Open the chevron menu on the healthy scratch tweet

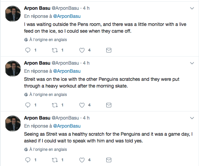pyautogui.click(x=192, y=118)
